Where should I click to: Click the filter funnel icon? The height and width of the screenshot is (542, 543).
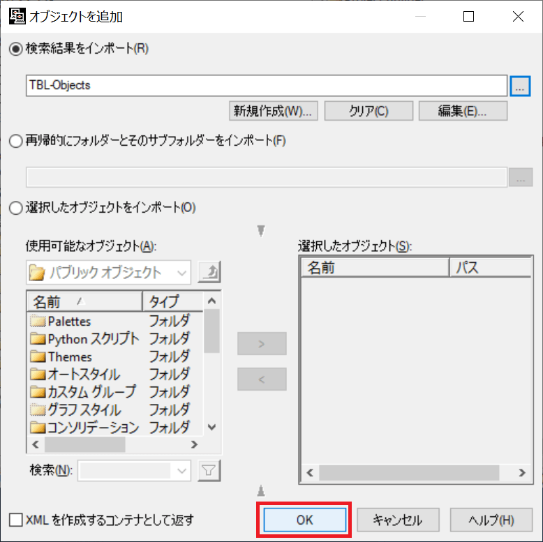pyautogui.click(x=209, y=471)
